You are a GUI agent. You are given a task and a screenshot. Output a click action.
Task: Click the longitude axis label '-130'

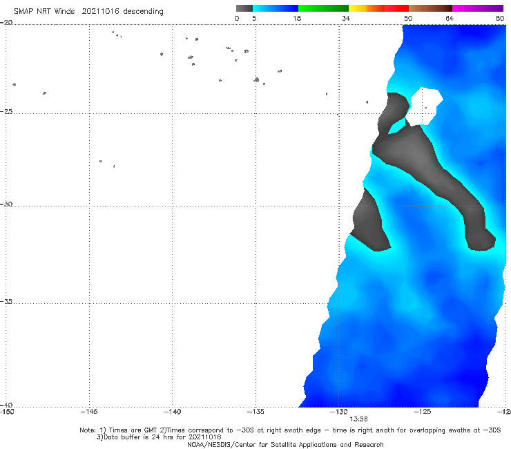(339, 412)
